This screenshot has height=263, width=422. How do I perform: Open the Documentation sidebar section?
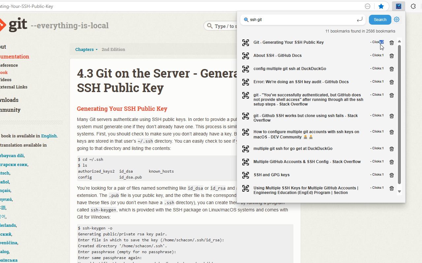[15, 57]
